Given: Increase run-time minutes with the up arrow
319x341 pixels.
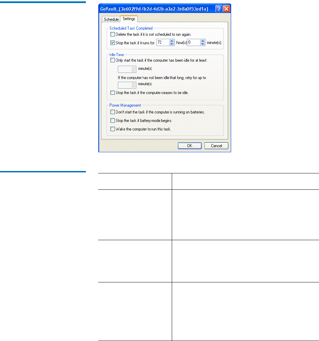Looking at the screenshot, I should (202, 41).
